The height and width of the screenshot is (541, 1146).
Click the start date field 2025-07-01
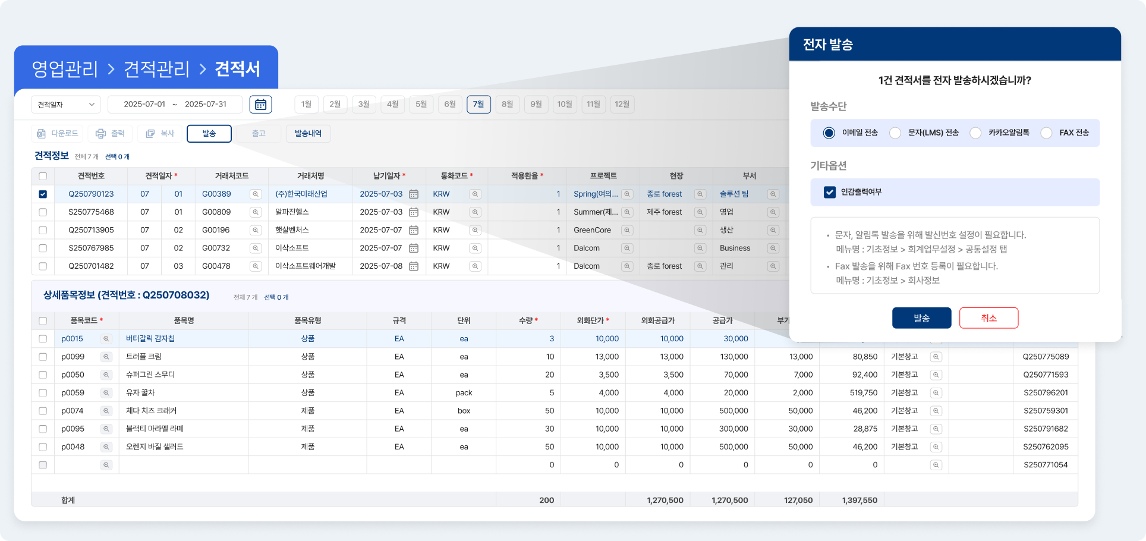(144, 105)
